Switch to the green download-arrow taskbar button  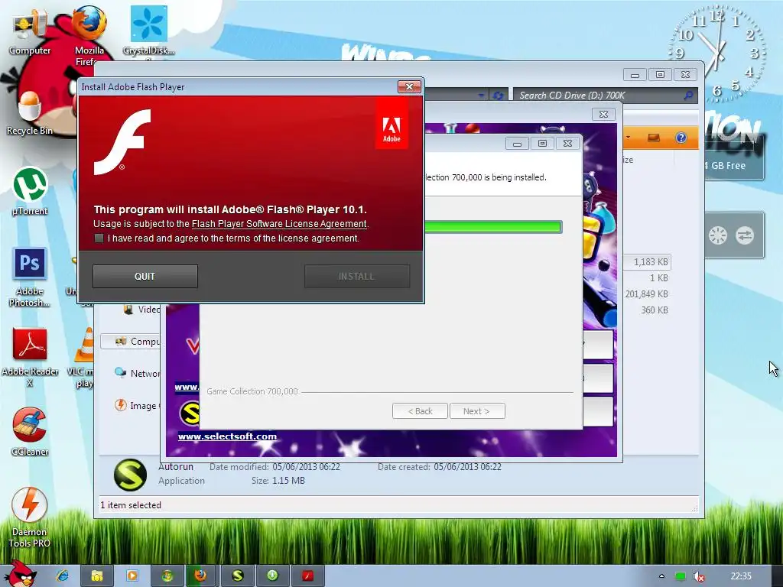[273, 576]
